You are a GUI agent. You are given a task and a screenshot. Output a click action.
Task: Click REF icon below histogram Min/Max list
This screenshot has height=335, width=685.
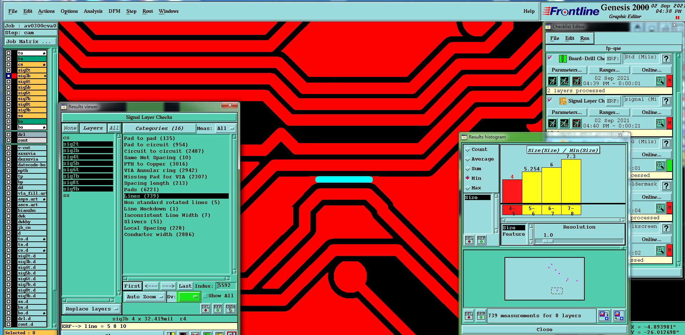tap(481, 240)
